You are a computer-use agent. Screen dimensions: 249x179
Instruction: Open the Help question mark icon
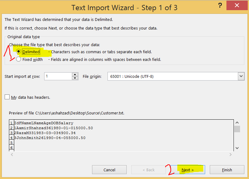tap(220, 5)
